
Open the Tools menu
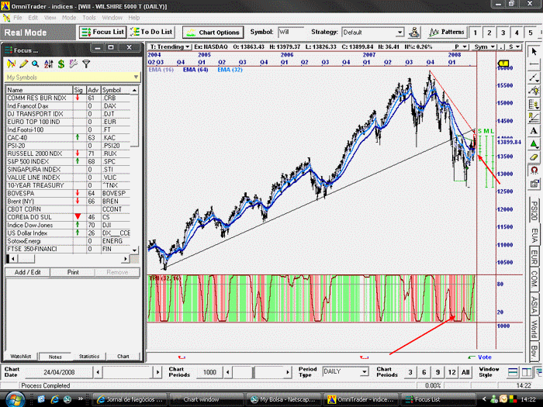(x=89, y=18)
